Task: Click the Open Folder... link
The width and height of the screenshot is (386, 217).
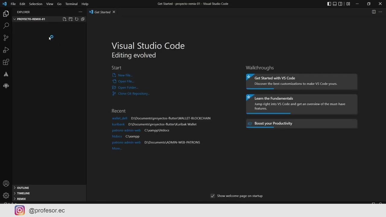Action: (128, 88)
